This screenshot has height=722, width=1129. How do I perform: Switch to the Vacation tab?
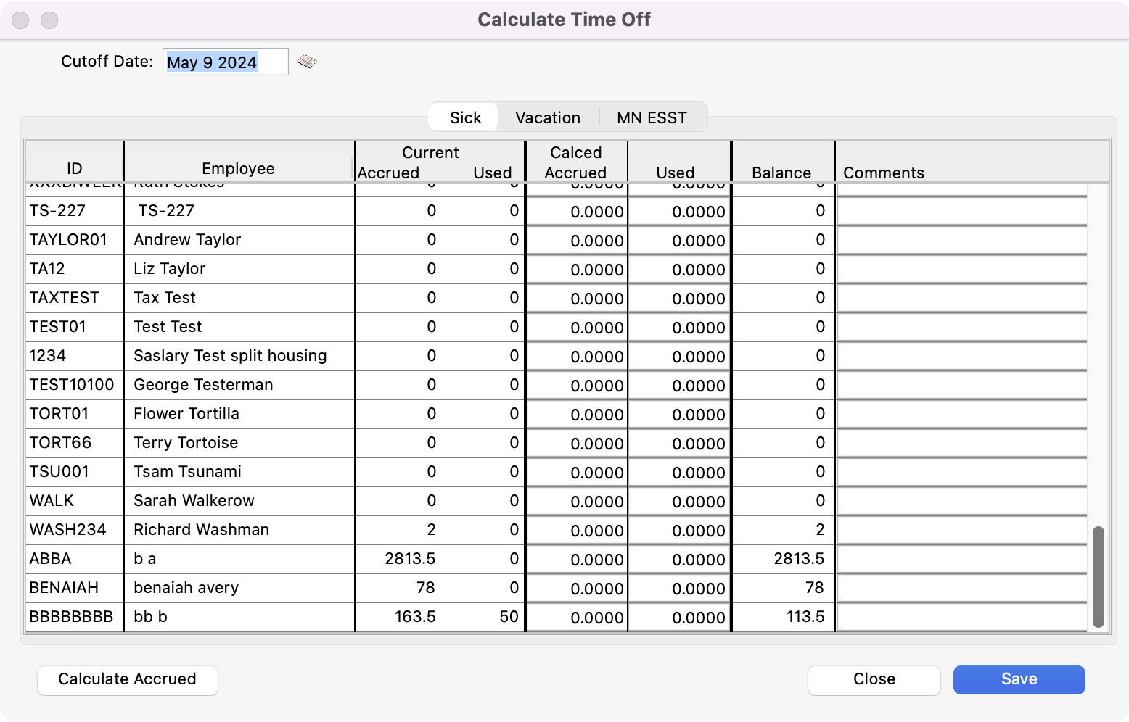coord(547,117)
